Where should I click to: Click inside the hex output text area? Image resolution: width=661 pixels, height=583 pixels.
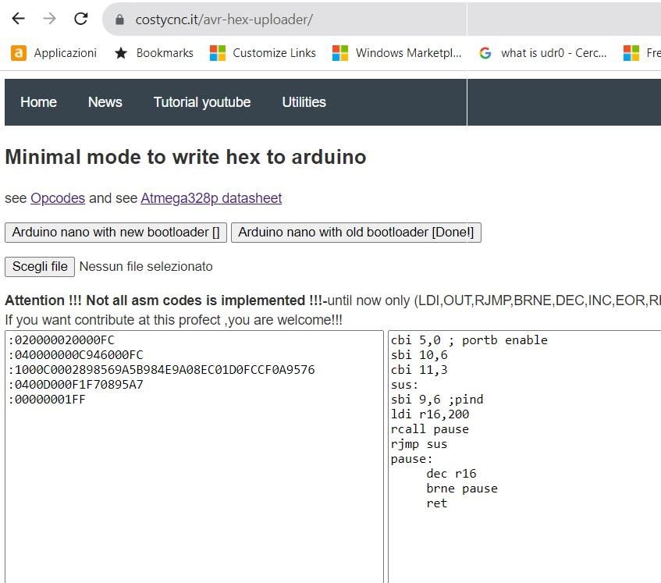(194, 457)
